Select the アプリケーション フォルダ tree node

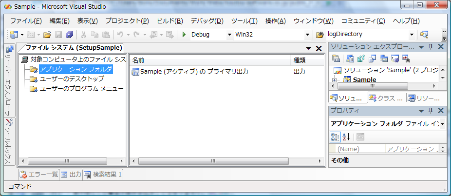point(76,69)
